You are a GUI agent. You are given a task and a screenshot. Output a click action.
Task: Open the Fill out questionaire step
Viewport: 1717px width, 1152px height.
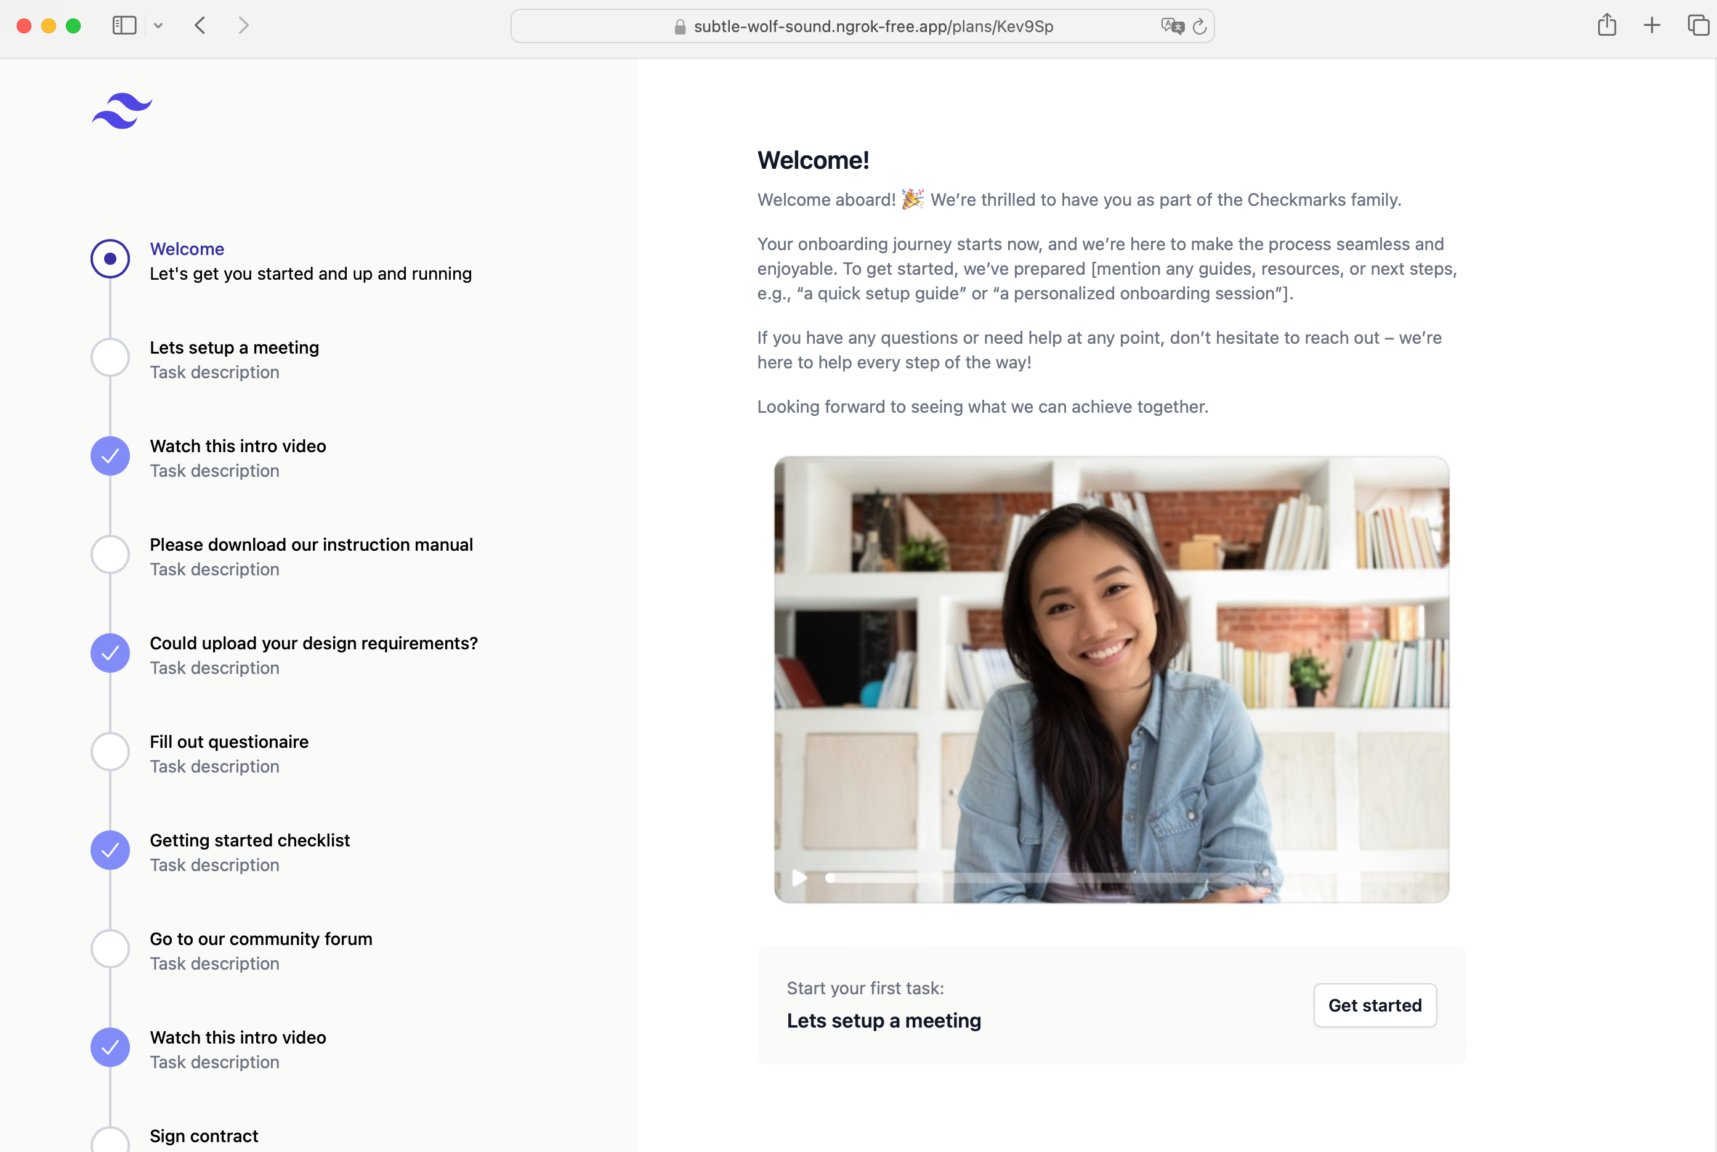[x=229, y=742]
